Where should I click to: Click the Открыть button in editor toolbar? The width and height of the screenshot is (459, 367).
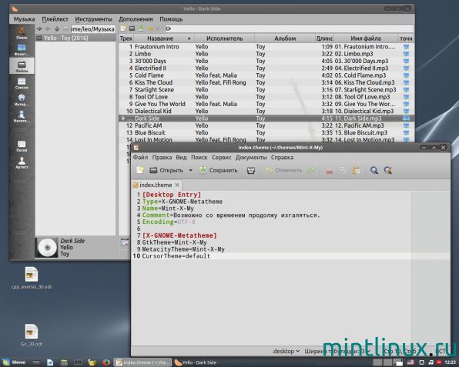tap(166, 170)
